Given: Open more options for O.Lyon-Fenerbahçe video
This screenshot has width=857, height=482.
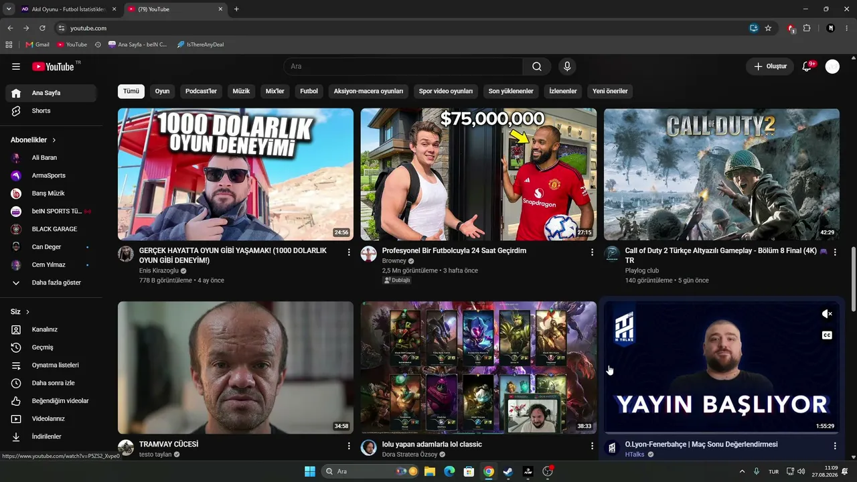Looking at the screenshot, I should (835, 446).
